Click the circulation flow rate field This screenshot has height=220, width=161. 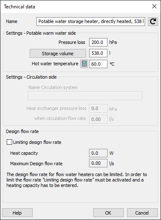click(98, 119)
